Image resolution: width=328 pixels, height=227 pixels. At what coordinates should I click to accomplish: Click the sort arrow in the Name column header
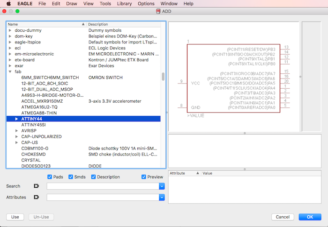coord(83,24)
